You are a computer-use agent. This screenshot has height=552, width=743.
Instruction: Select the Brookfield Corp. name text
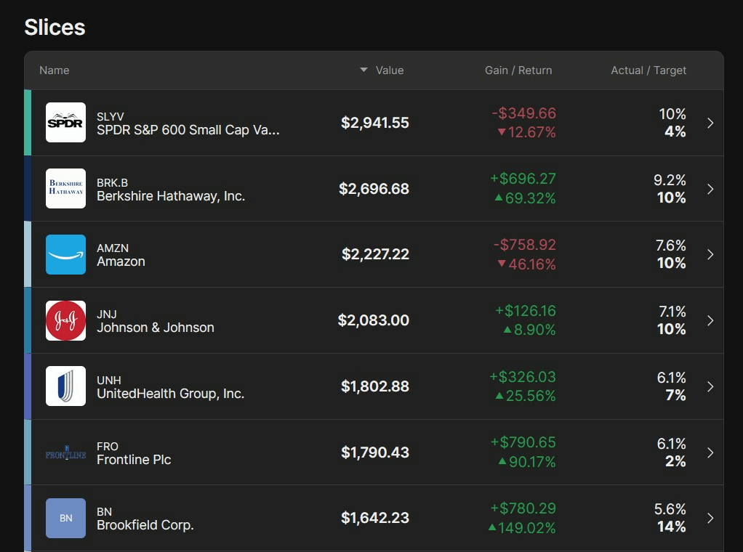[x=145, y=525]
